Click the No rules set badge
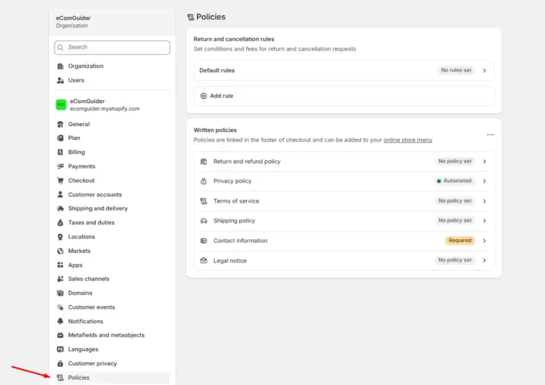 456,71
